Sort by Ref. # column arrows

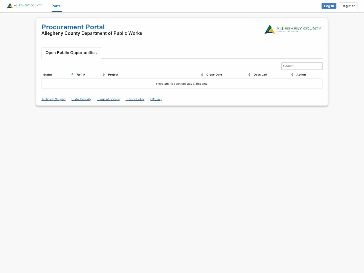(x=104, y=75)
